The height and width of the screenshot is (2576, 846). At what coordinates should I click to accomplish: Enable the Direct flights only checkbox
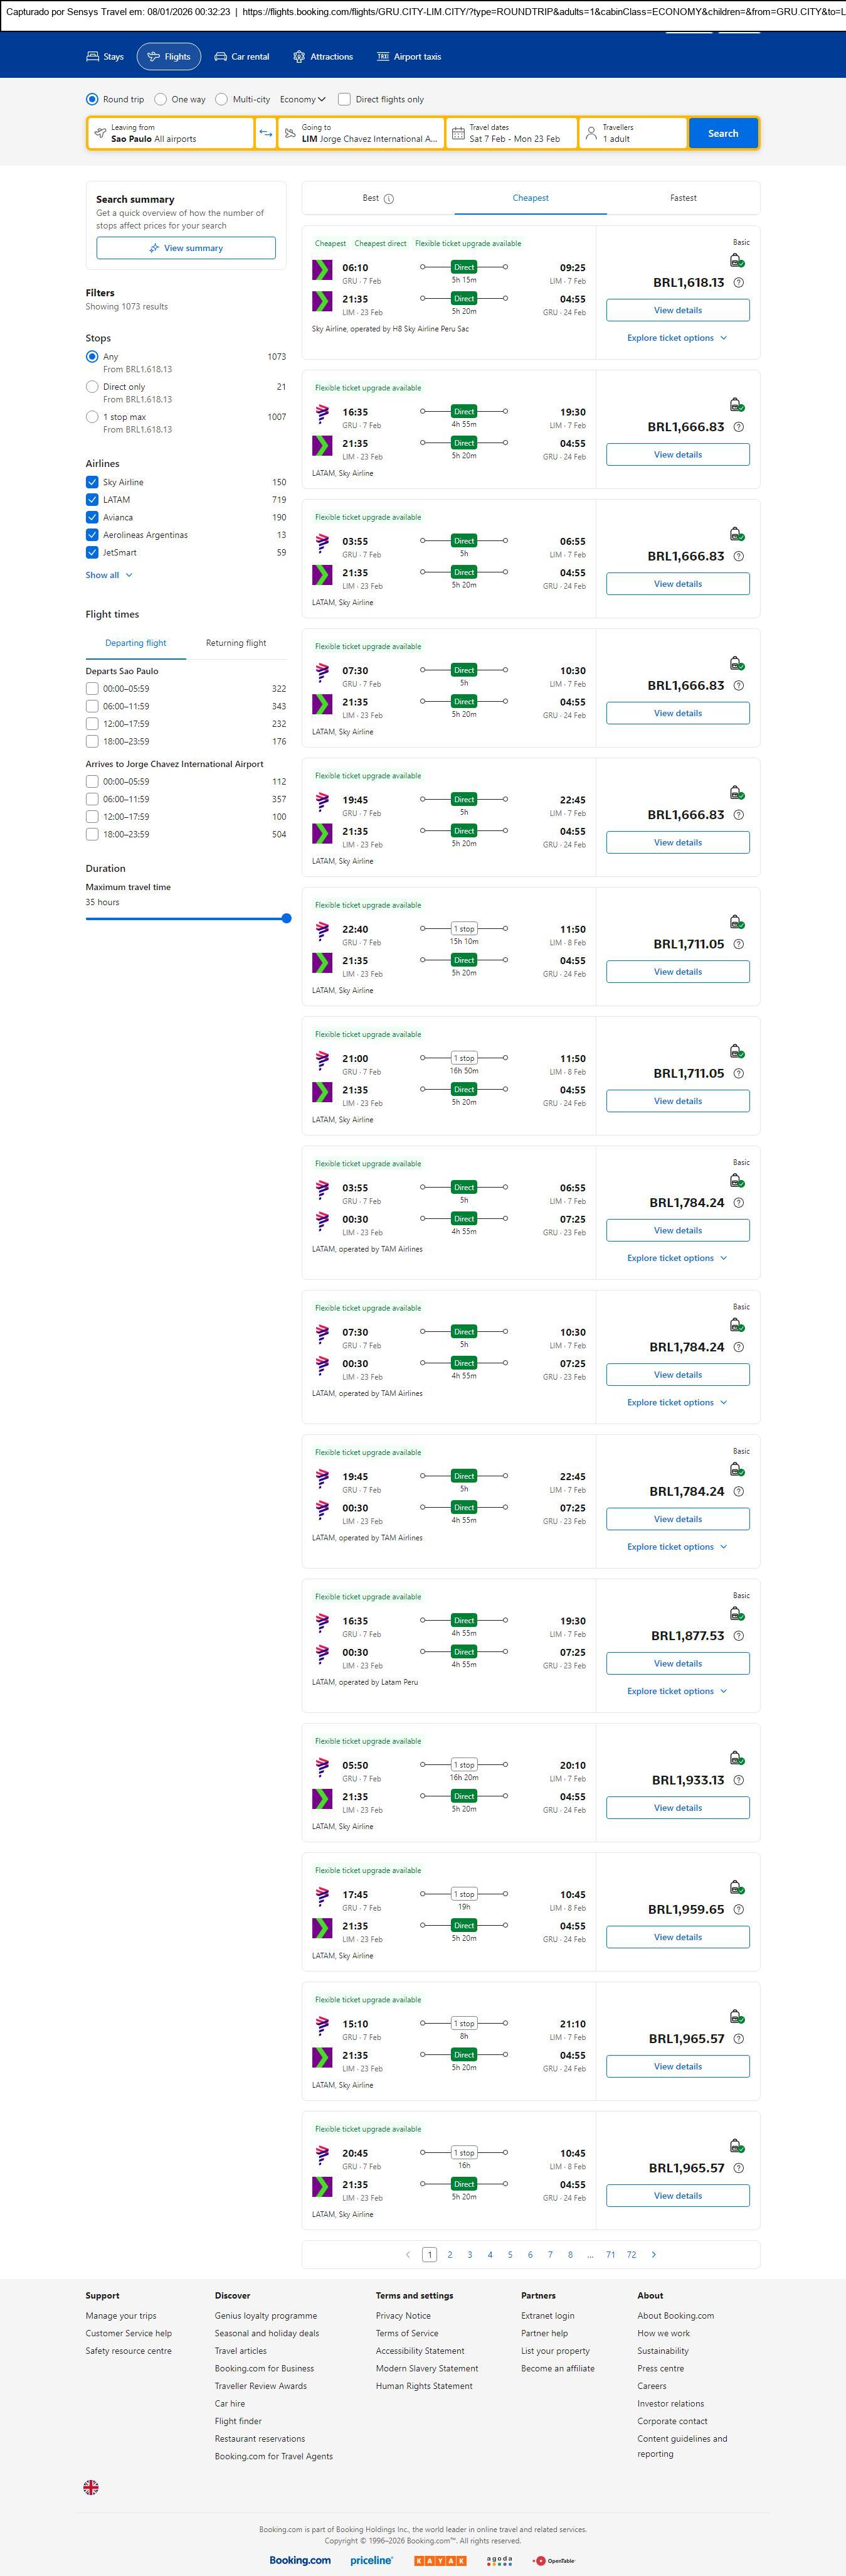point(344,99)
